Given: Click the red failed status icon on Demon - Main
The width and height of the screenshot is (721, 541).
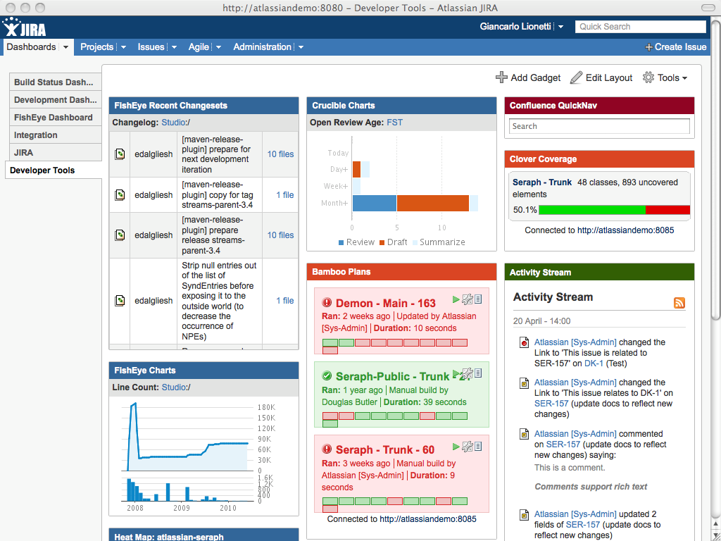Looking at the screenshot, I should [327, 304].
